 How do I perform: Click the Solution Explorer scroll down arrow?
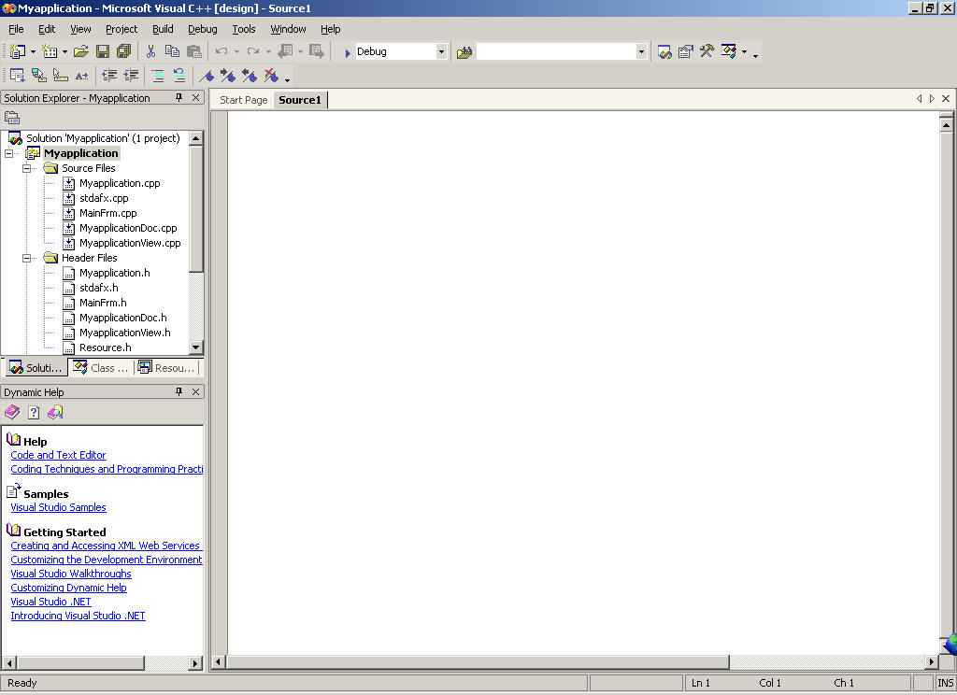196,347
